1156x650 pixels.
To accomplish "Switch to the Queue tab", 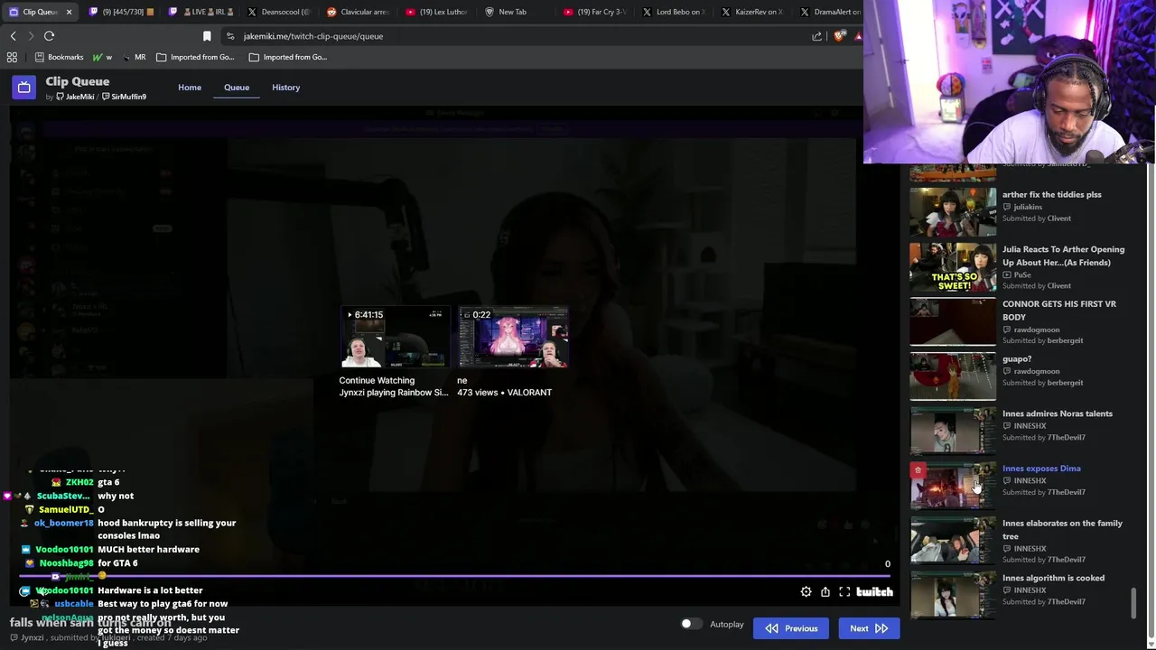I will pyautogui.click(x=237, y=88).
